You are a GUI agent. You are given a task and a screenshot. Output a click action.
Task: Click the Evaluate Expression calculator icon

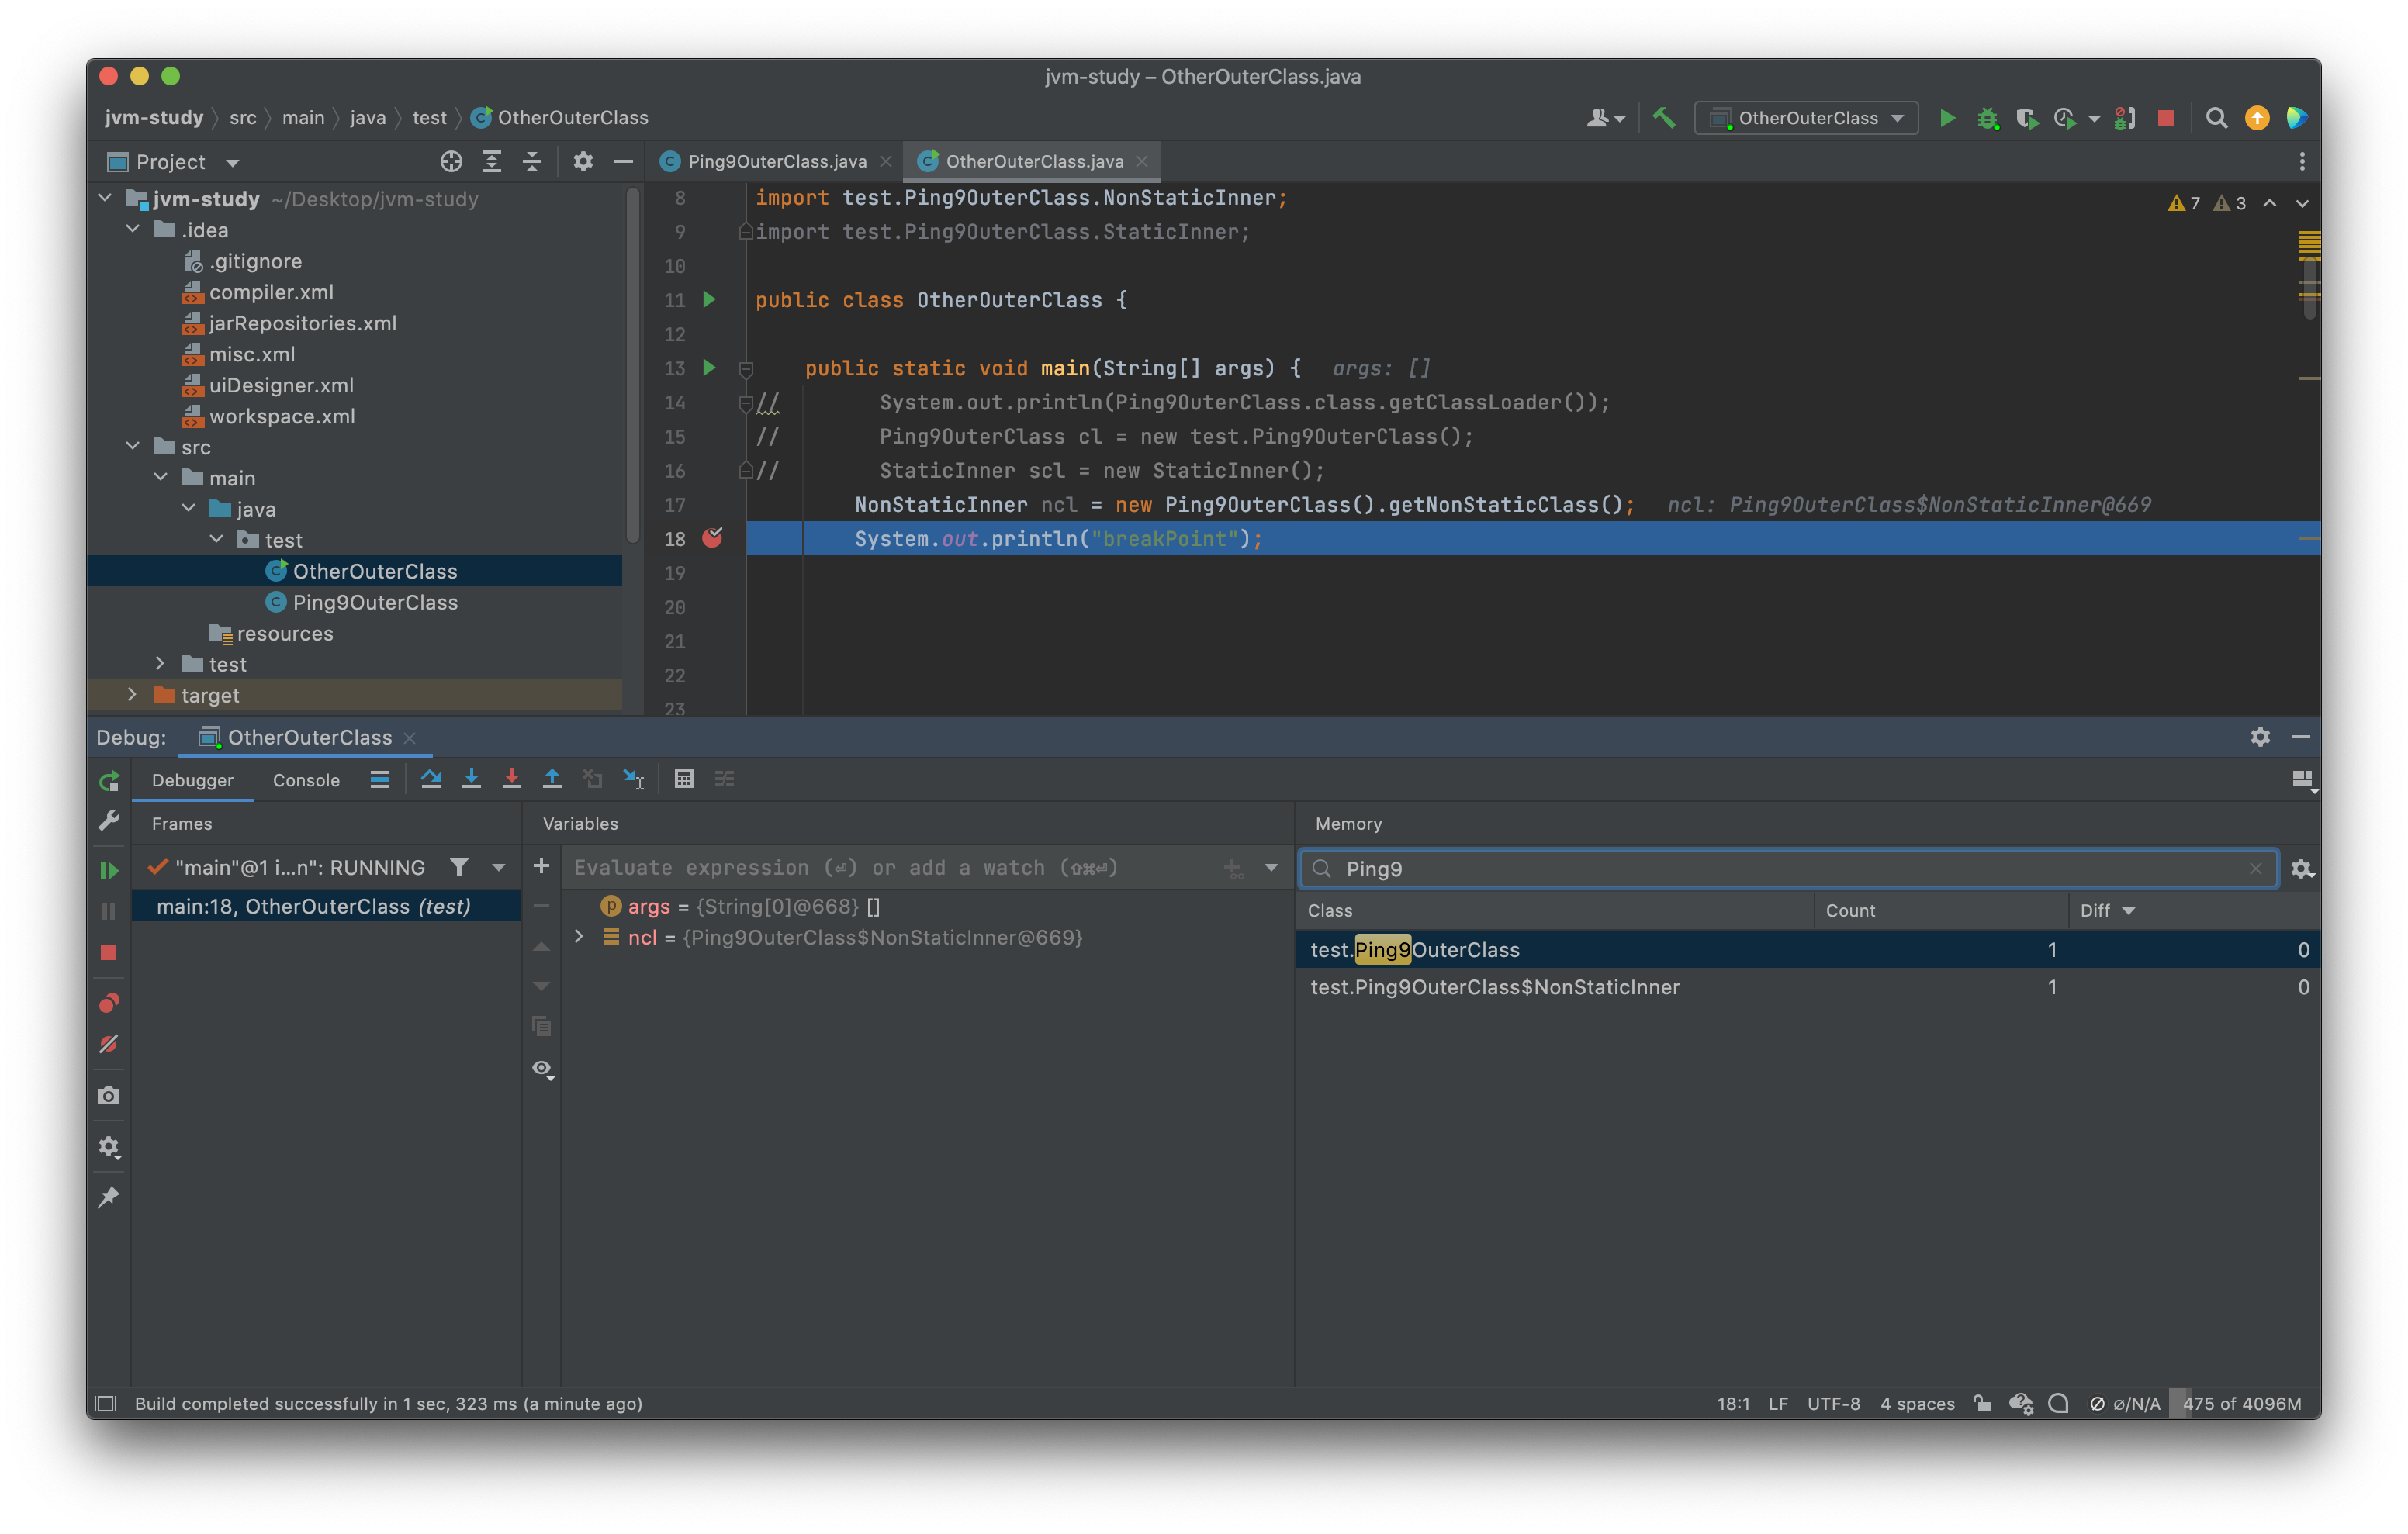click(x=684, y=779)
